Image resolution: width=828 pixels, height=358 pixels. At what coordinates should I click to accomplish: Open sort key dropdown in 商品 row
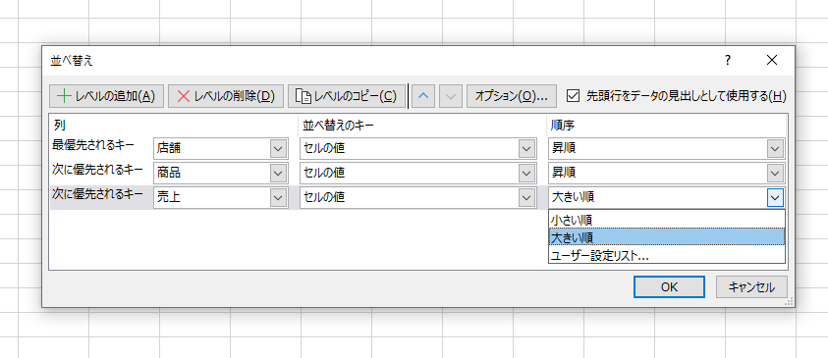coord(526,173)
